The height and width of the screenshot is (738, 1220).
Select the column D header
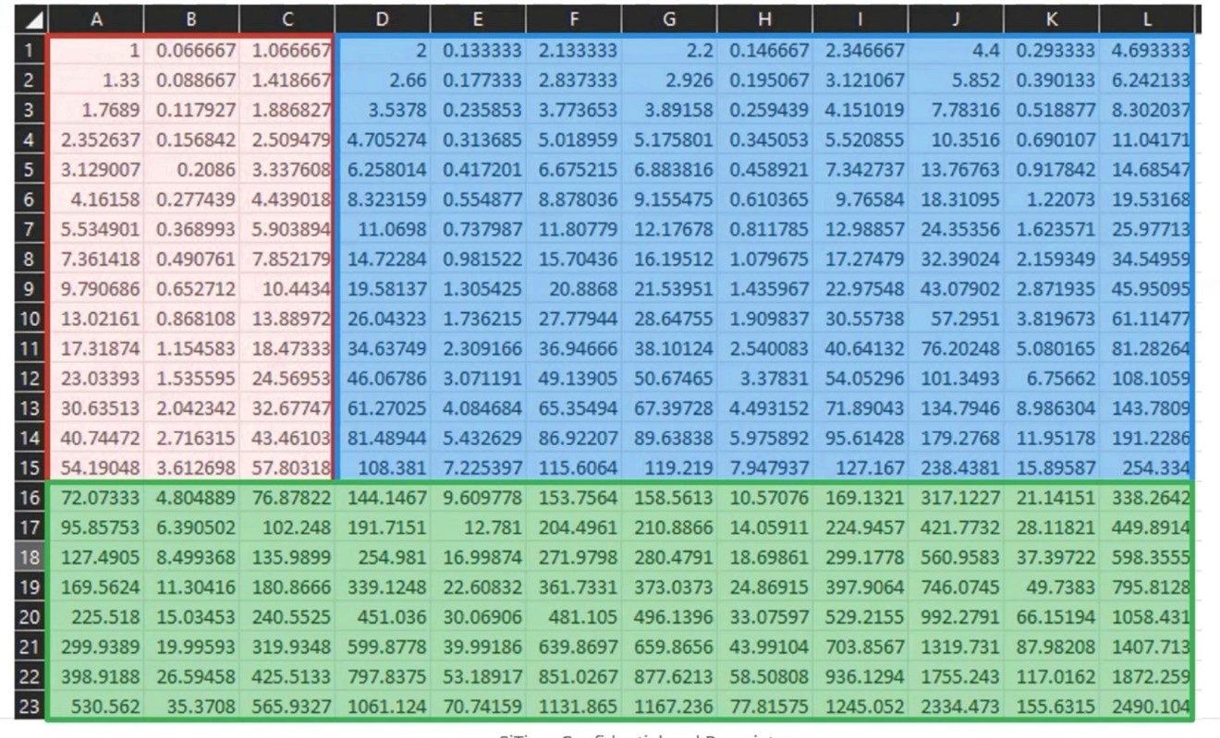382,18
